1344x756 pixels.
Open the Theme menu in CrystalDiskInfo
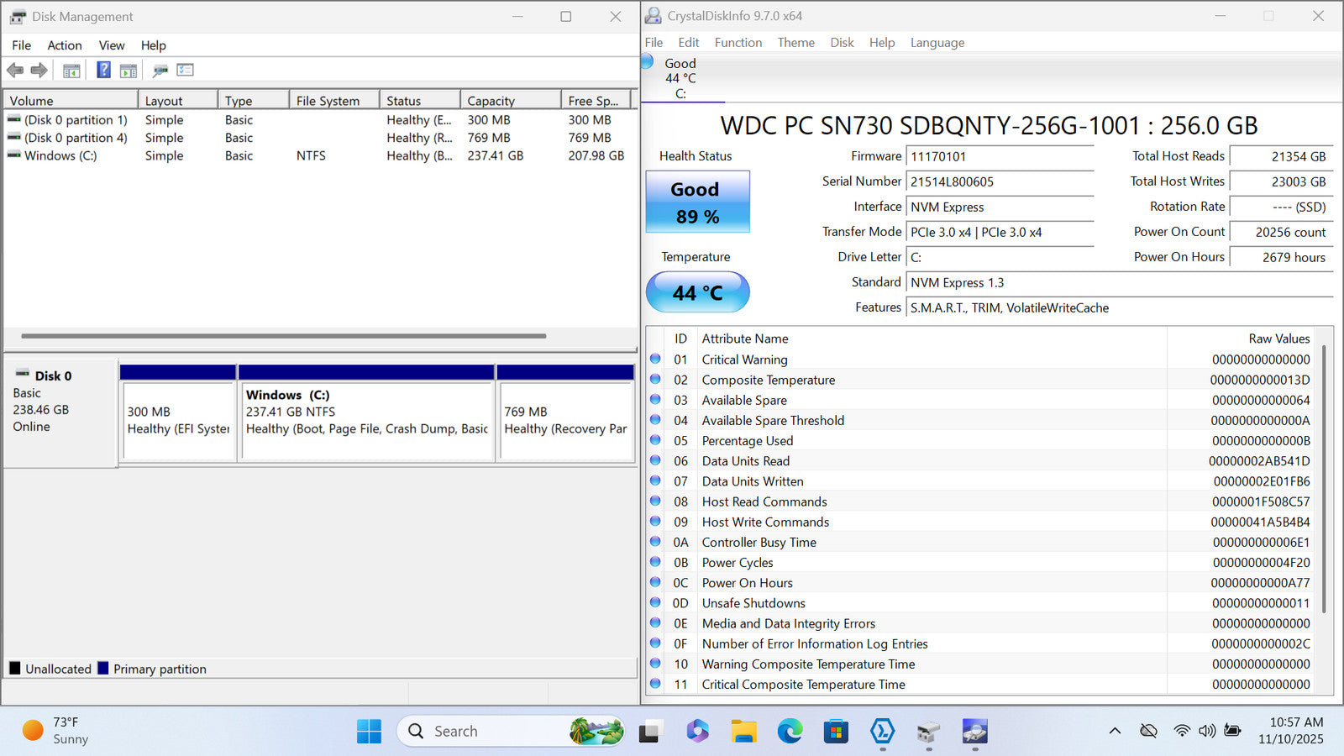[x=795, y=43]
